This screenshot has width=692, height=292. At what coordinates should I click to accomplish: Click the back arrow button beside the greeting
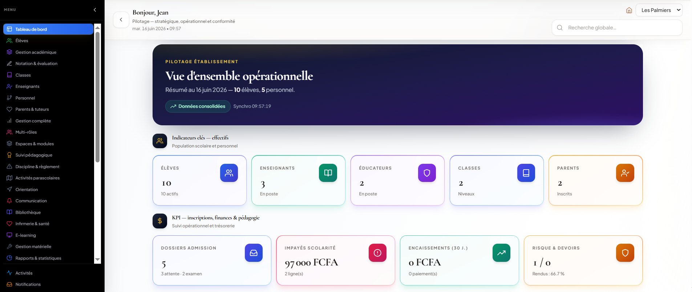click(121, 20)
